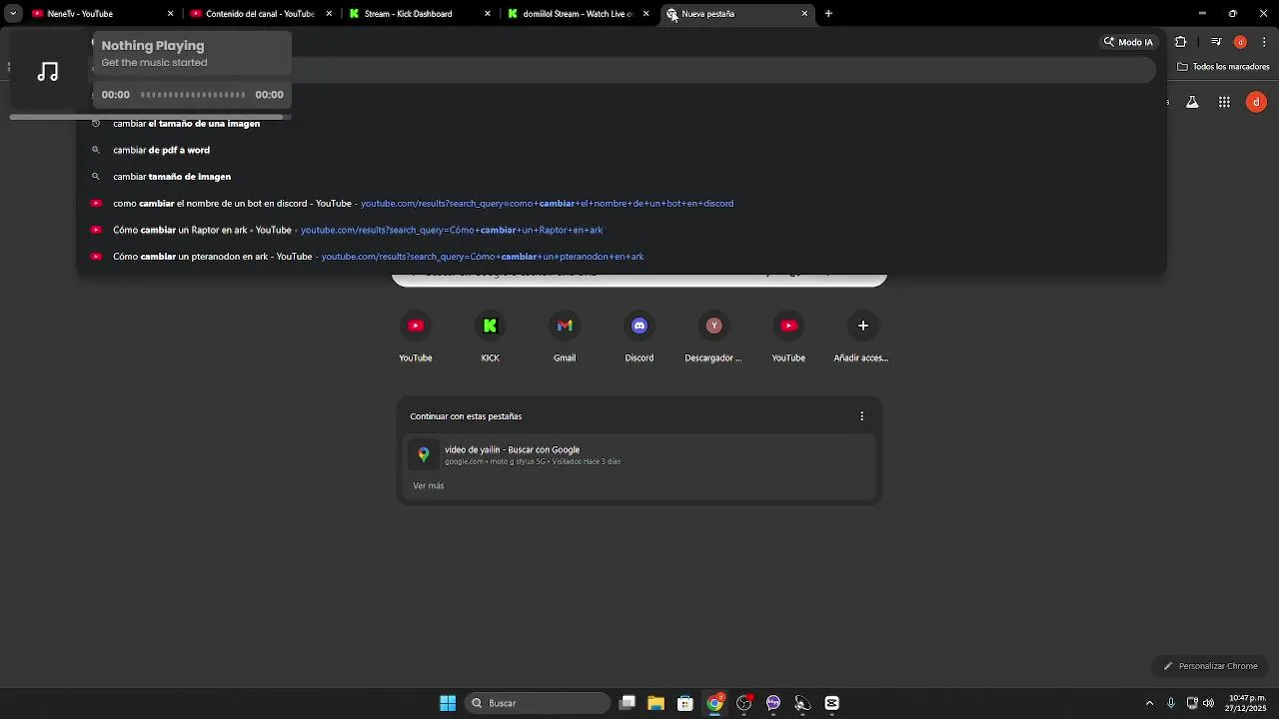The width and height of the screenshot is (1279, 719).
Task: Launch OBS Studio from the taskbar
Action: [x=744, y=703]
